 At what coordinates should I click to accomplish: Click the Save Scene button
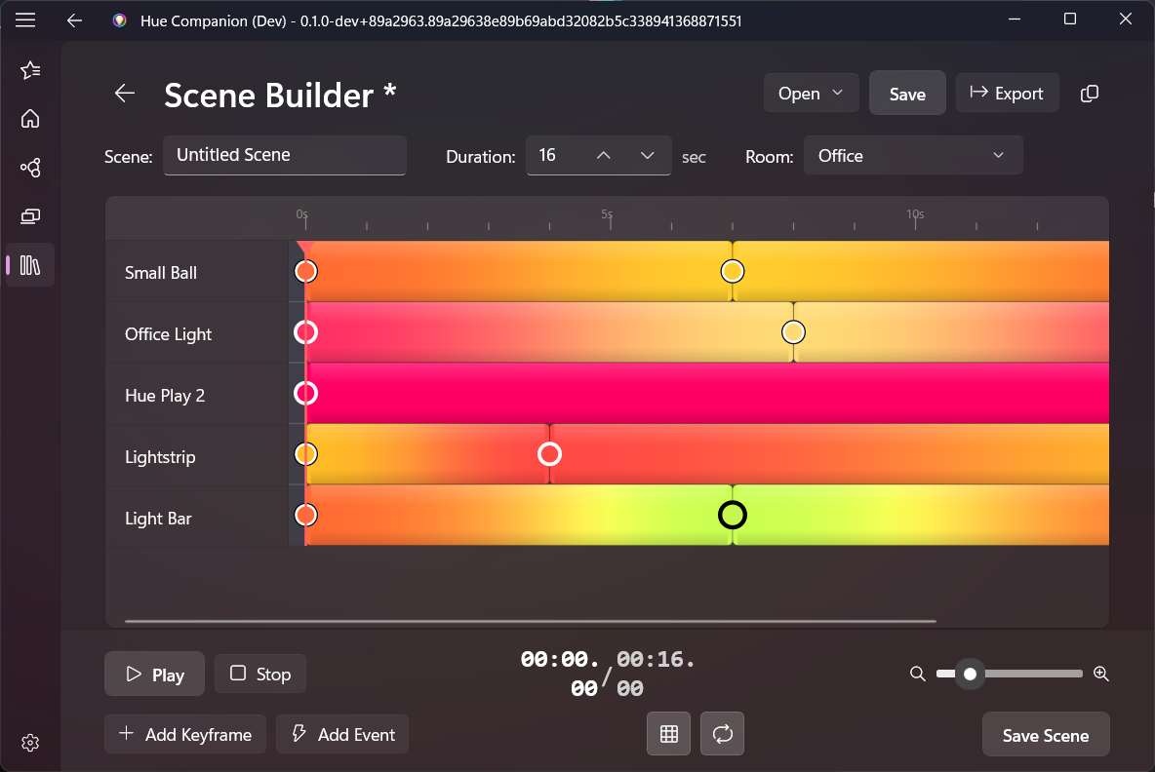(1046, 735)
